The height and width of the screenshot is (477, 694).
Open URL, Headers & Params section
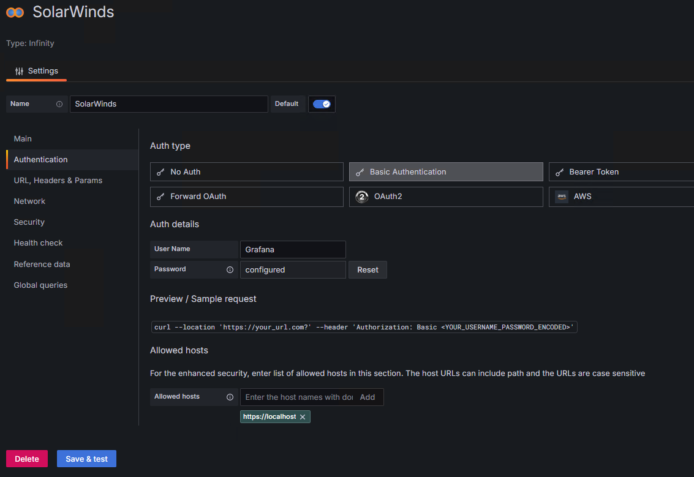(x=72, y=181)
